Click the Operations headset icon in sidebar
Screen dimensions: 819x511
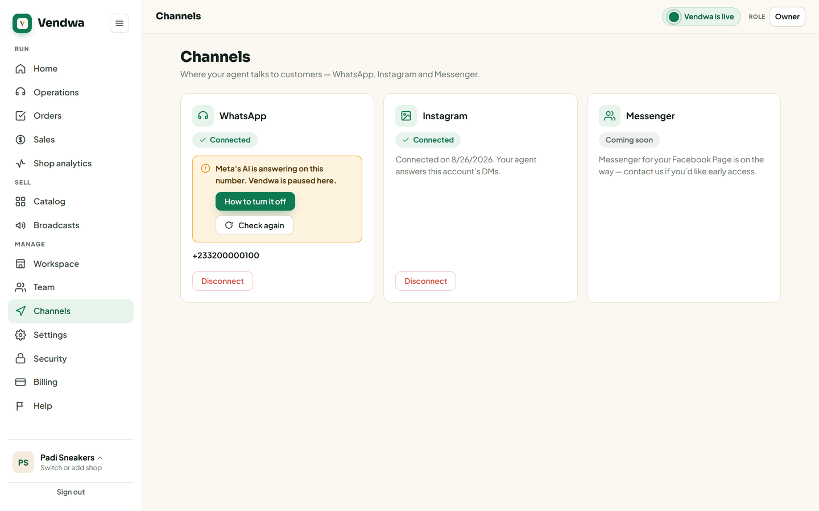pos(20,93)
